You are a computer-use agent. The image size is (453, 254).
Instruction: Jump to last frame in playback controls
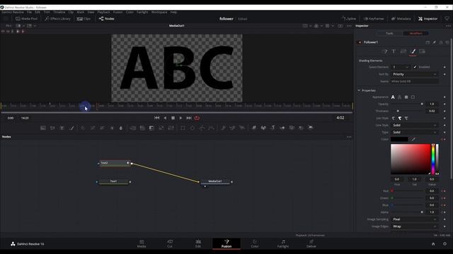pos(189,118)
